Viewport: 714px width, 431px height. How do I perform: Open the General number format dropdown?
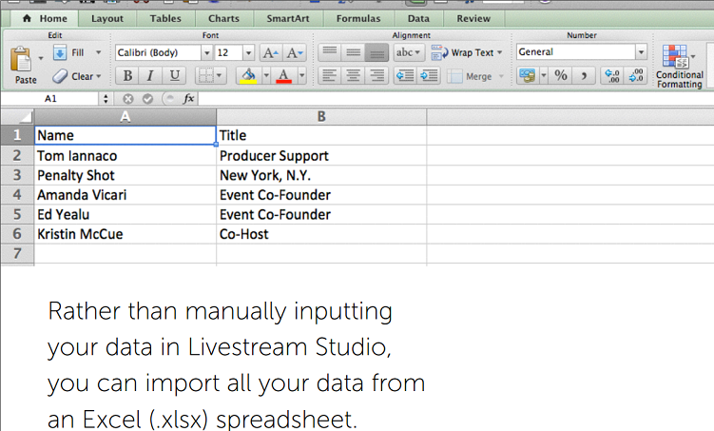click(641, 53)
